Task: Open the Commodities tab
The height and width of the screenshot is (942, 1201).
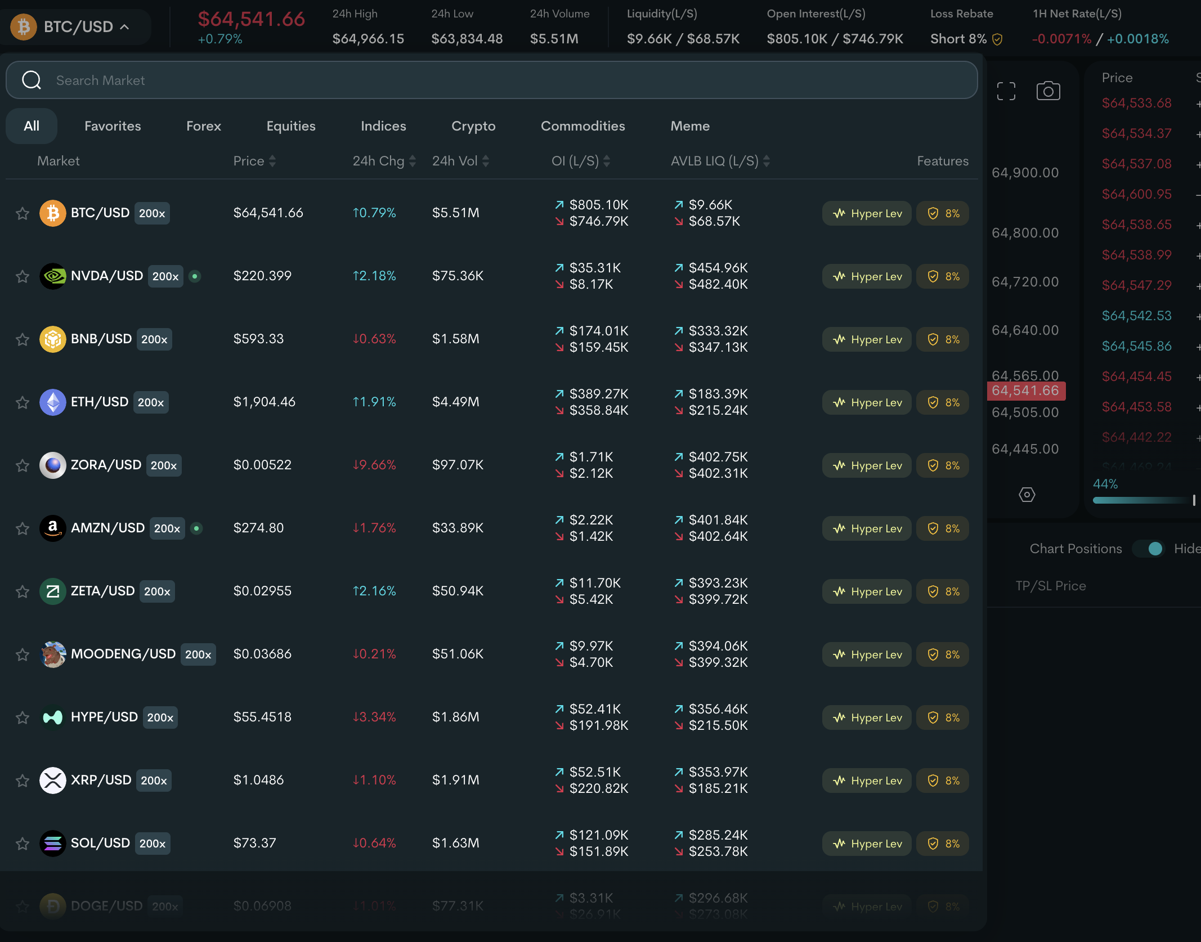Action: [x=582, y=126]
